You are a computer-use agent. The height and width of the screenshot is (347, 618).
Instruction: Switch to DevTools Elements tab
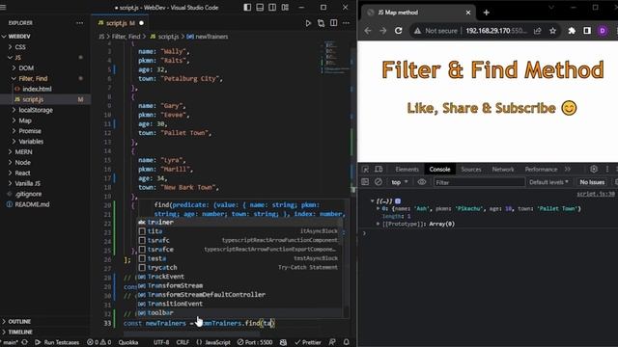407,170
